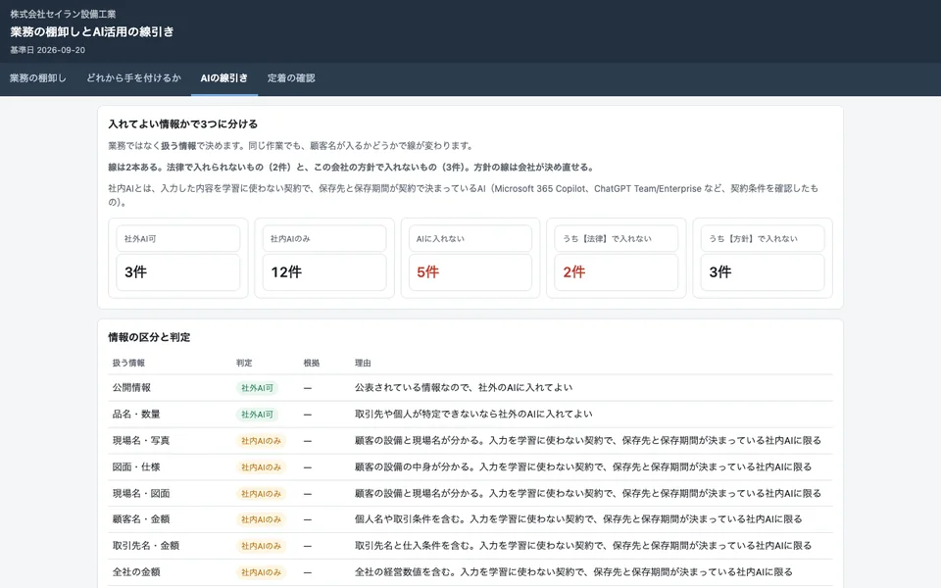This screenshot has height=588, width=941.
Task: Click the 社外AI可 summary card label
Action: (x=140, y=239)
